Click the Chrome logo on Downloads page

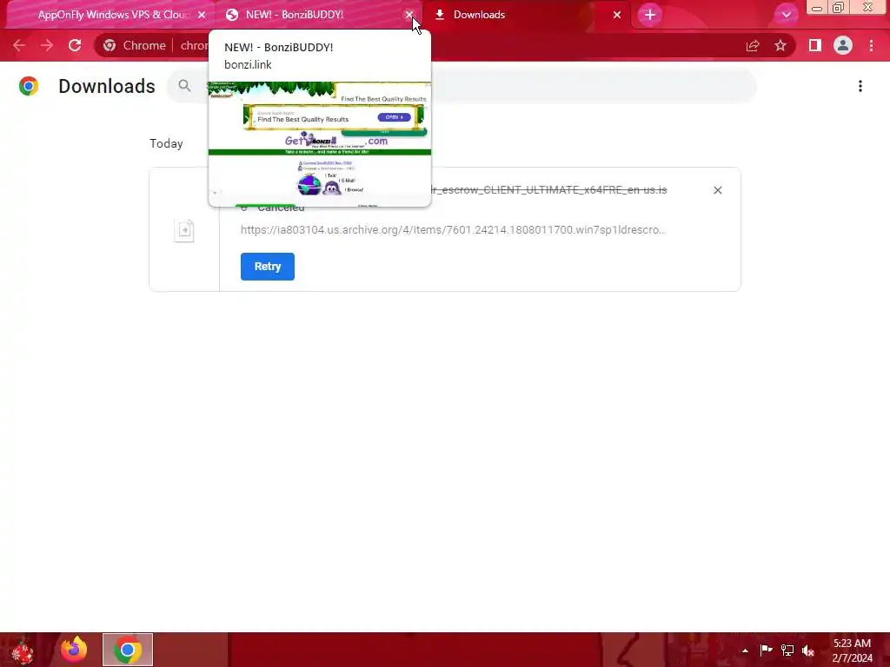(29, 86)
